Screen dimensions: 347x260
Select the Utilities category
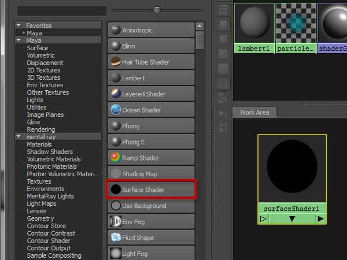pos(37,107)
